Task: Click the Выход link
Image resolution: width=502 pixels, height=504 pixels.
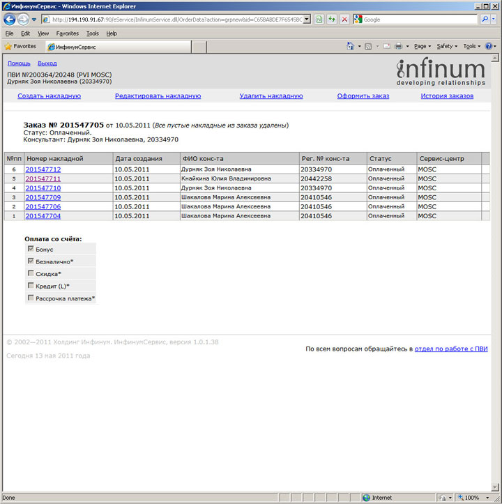Action: coord(47,63)
